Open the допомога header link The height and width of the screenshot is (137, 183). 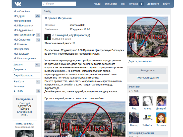click(153, 4)
